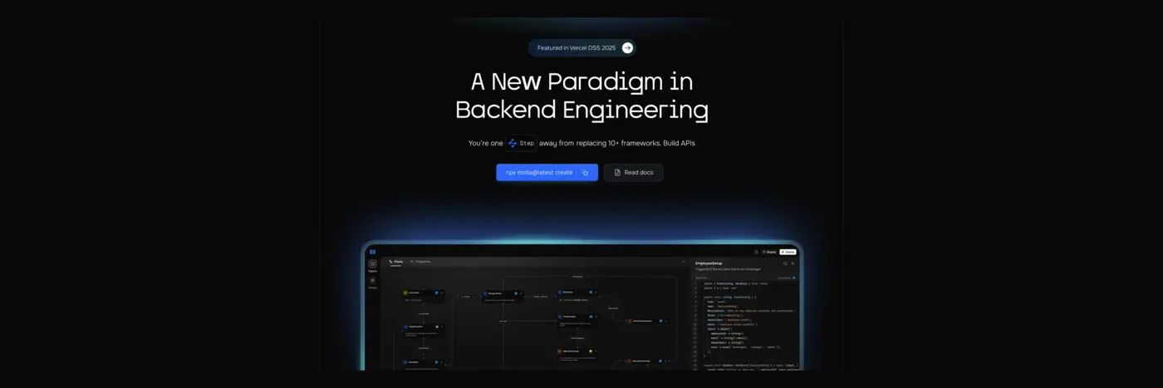1163x388 pixels.
Task: Open the Projects icon in preview sidebar
Action: coord(372,264)
